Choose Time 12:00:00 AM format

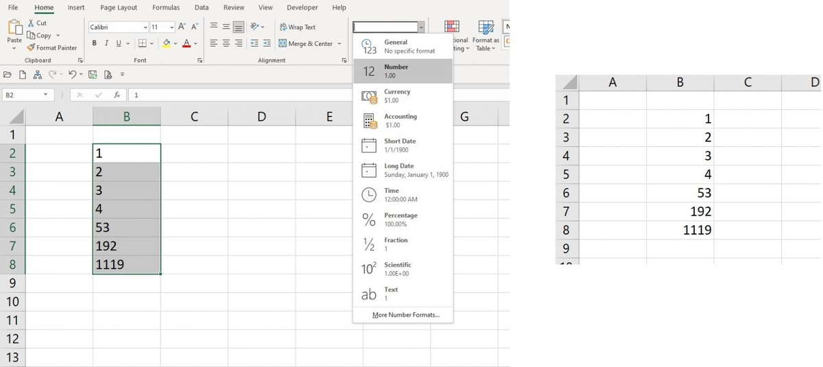[x=403, y=195]
